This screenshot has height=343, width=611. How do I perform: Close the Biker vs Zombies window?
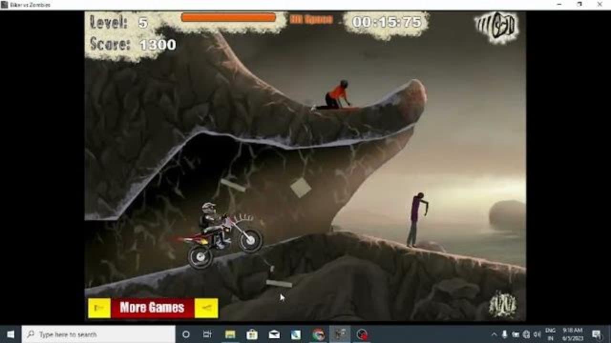coord(600,5)
